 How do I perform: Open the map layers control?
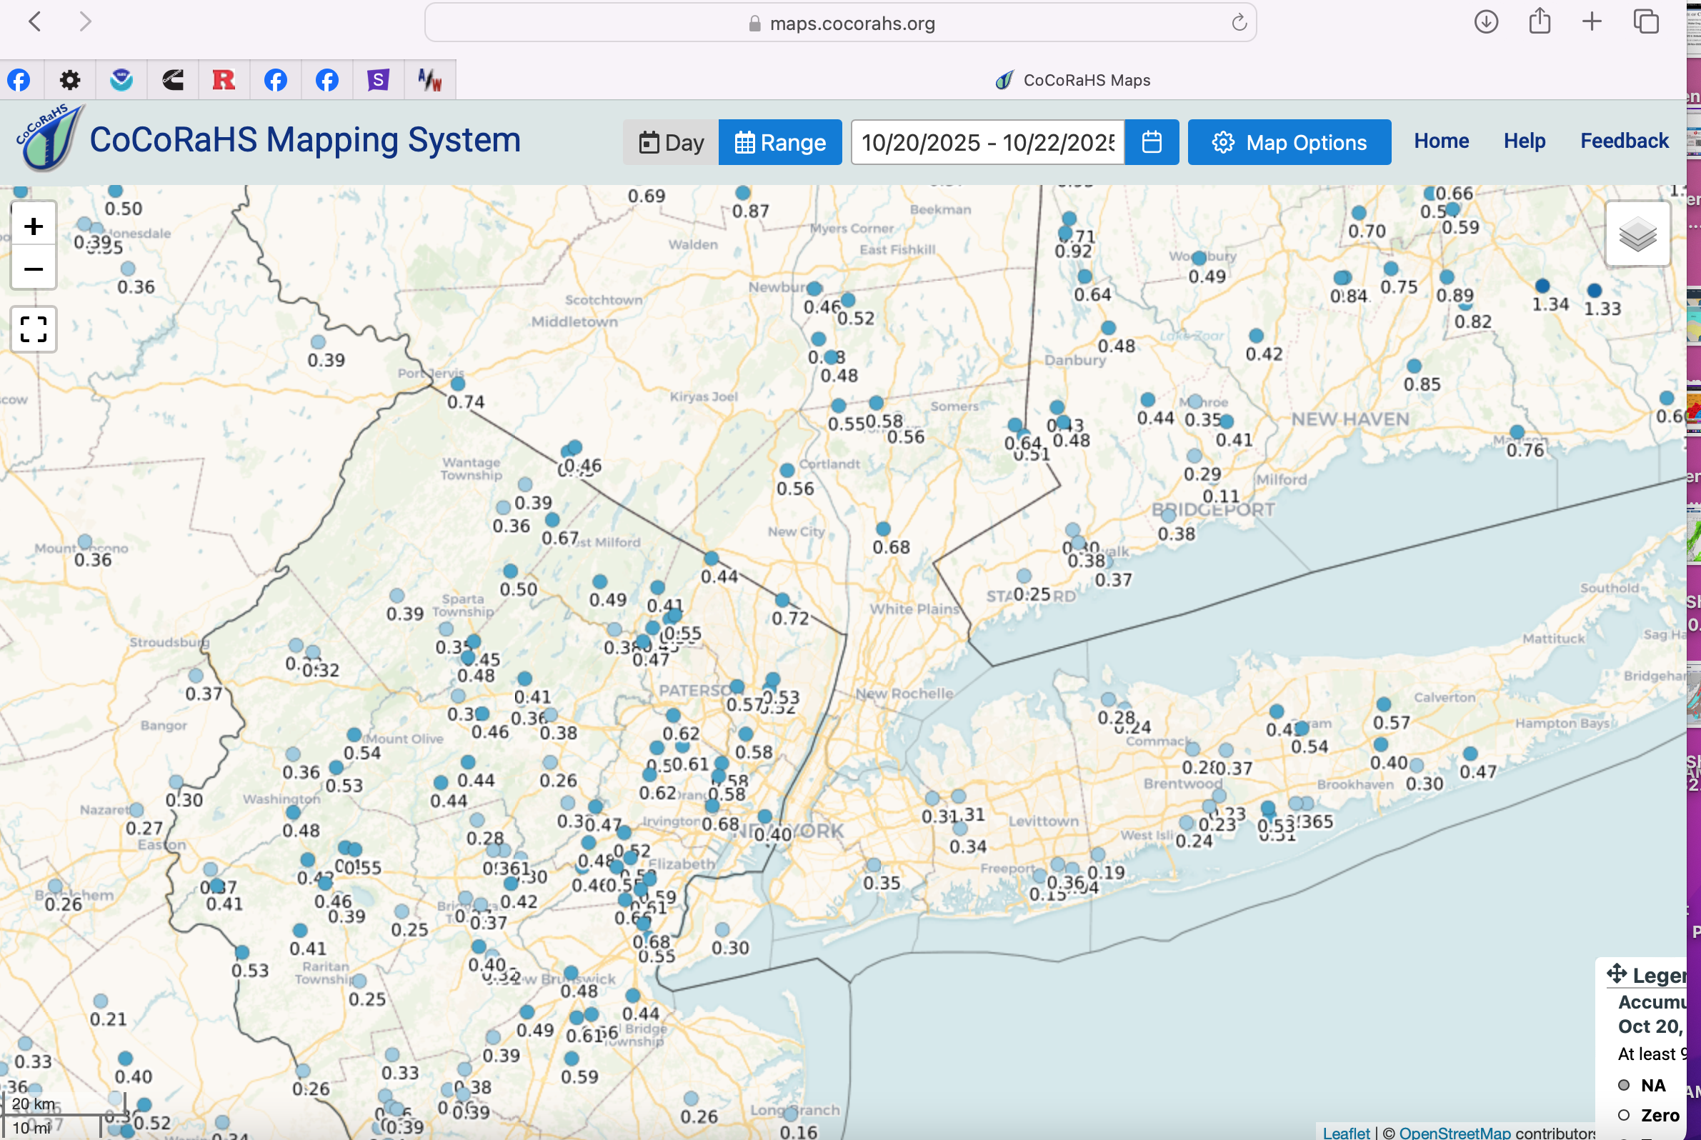point(1637,235)
